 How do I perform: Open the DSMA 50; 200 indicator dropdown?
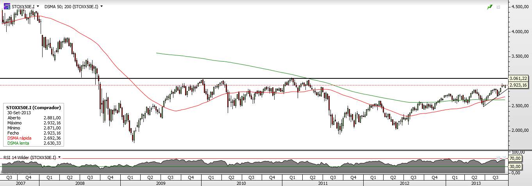(x=102, y=7)
